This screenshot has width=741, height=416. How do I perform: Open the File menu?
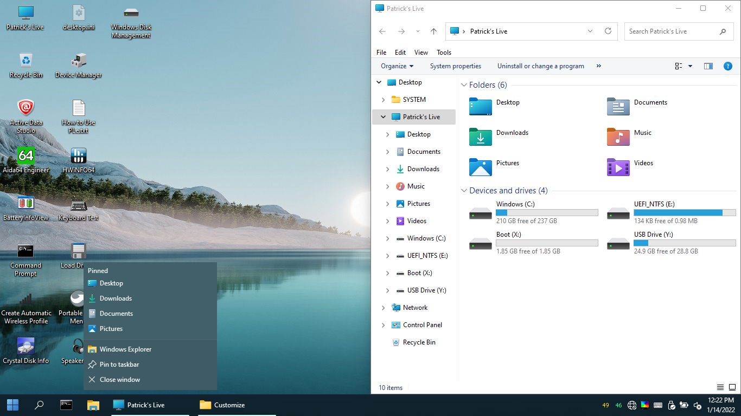point(381,53)
